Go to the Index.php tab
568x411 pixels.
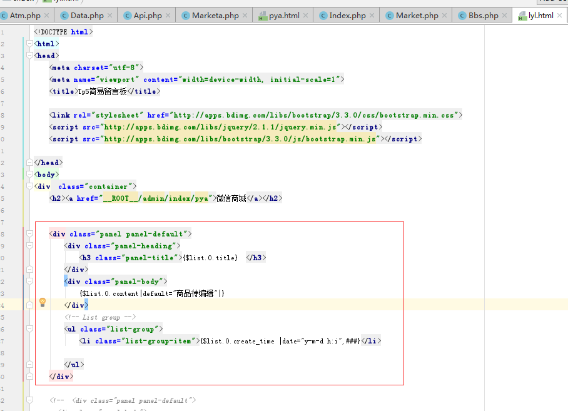click(x=347, y=16)
